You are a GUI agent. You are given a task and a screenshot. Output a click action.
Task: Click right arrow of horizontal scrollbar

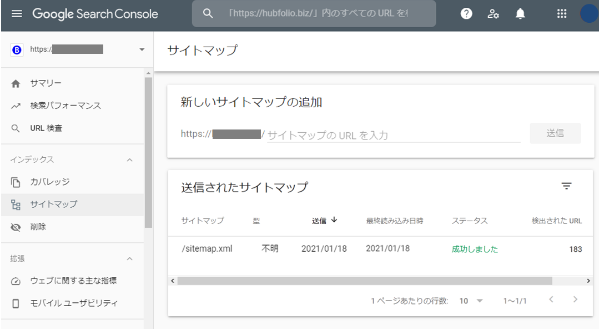(x=588, y=281)
